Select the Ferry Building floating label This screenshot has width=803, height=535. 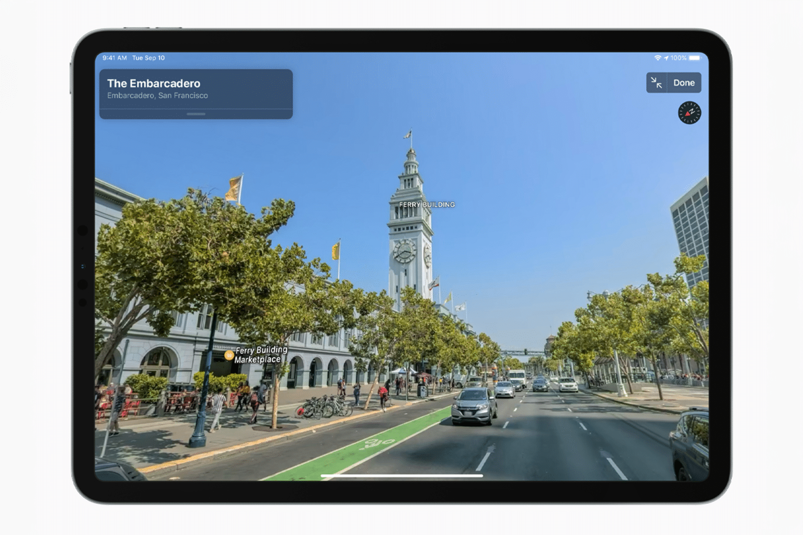[x=427, y=205]
